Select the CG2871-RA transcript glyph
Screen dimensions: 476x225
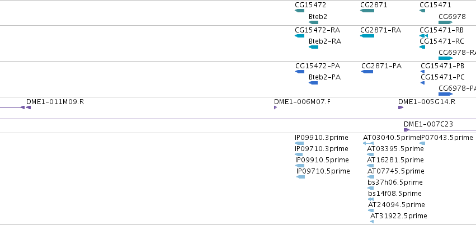coord(367,36)
